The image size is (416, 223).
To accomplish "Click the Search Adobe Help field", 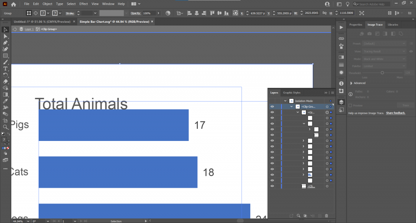I will [x=371, y=4].
